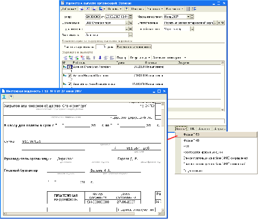Click the row icon of the third employee row
This screenshot has height=219, width=258.
pos(64,84)
